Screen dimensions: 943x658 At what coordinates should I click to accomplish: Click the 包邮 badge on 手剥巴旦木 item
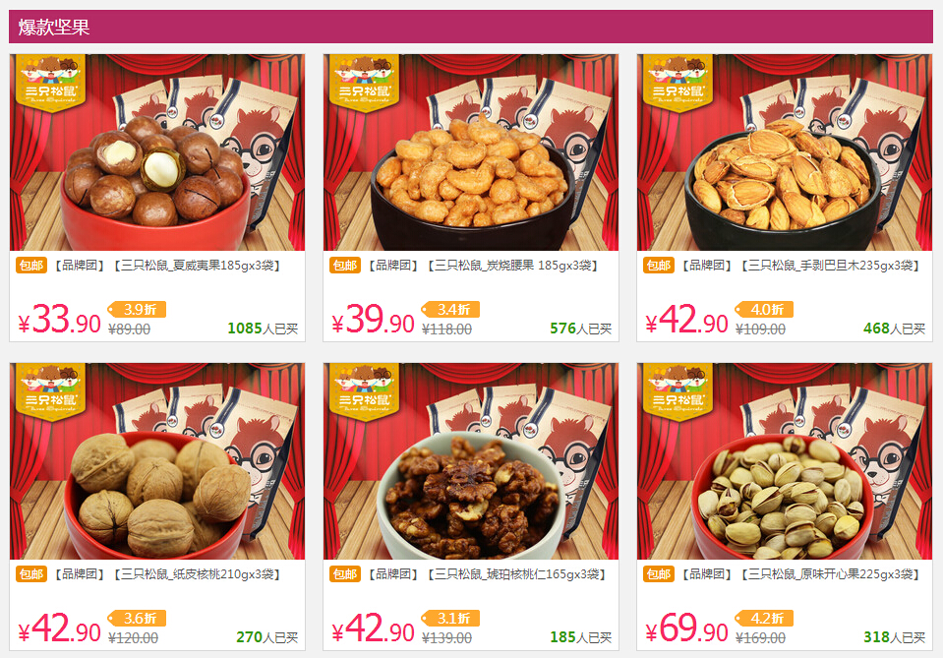pyautogui.click(x=659, y=266)
